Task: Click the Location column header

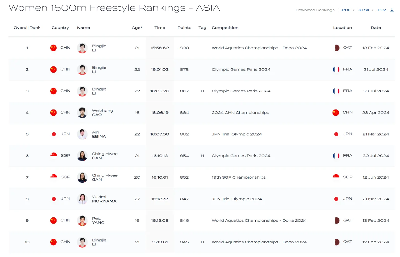Action: point(342,28)
